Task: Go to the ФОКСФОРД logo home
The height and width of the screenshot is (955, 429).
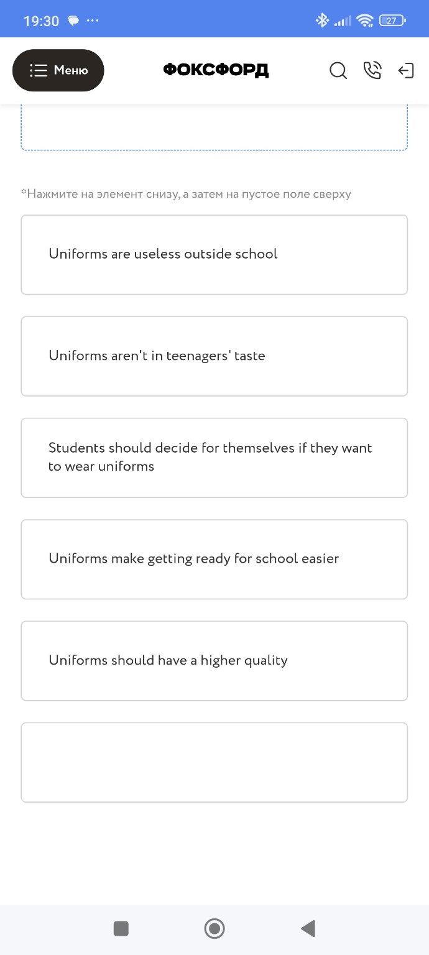Action: [216, 70]
